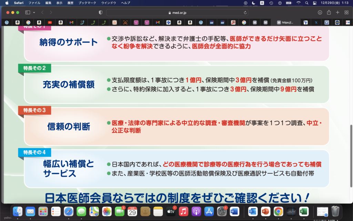Image resolution: width=353 pixels, height=221 pixels.
Task: Toggle the Safari sidebar icon
Action: [x=27, y=12]
